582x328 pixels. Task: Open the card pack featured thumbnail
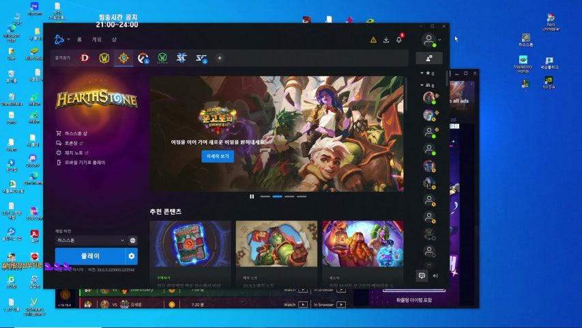point(190,244)
